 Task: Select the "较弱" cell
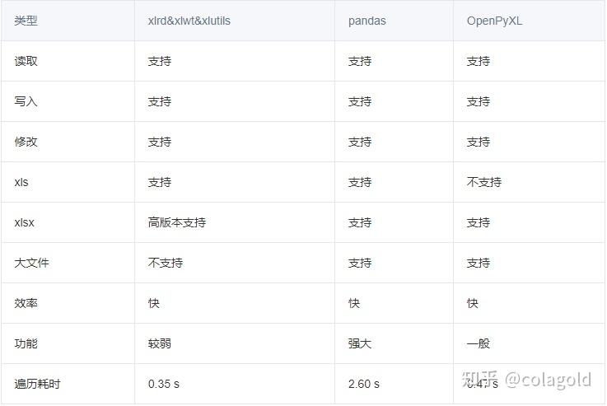(x=159, y=343)
